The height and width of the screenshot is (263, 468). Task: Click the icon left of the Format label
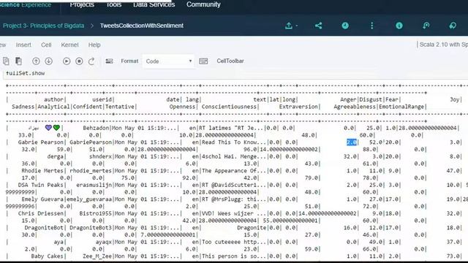point(109,61)
